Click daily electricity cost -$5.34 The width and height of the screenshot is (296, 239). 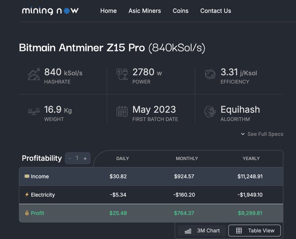click(x=118, y=195)
